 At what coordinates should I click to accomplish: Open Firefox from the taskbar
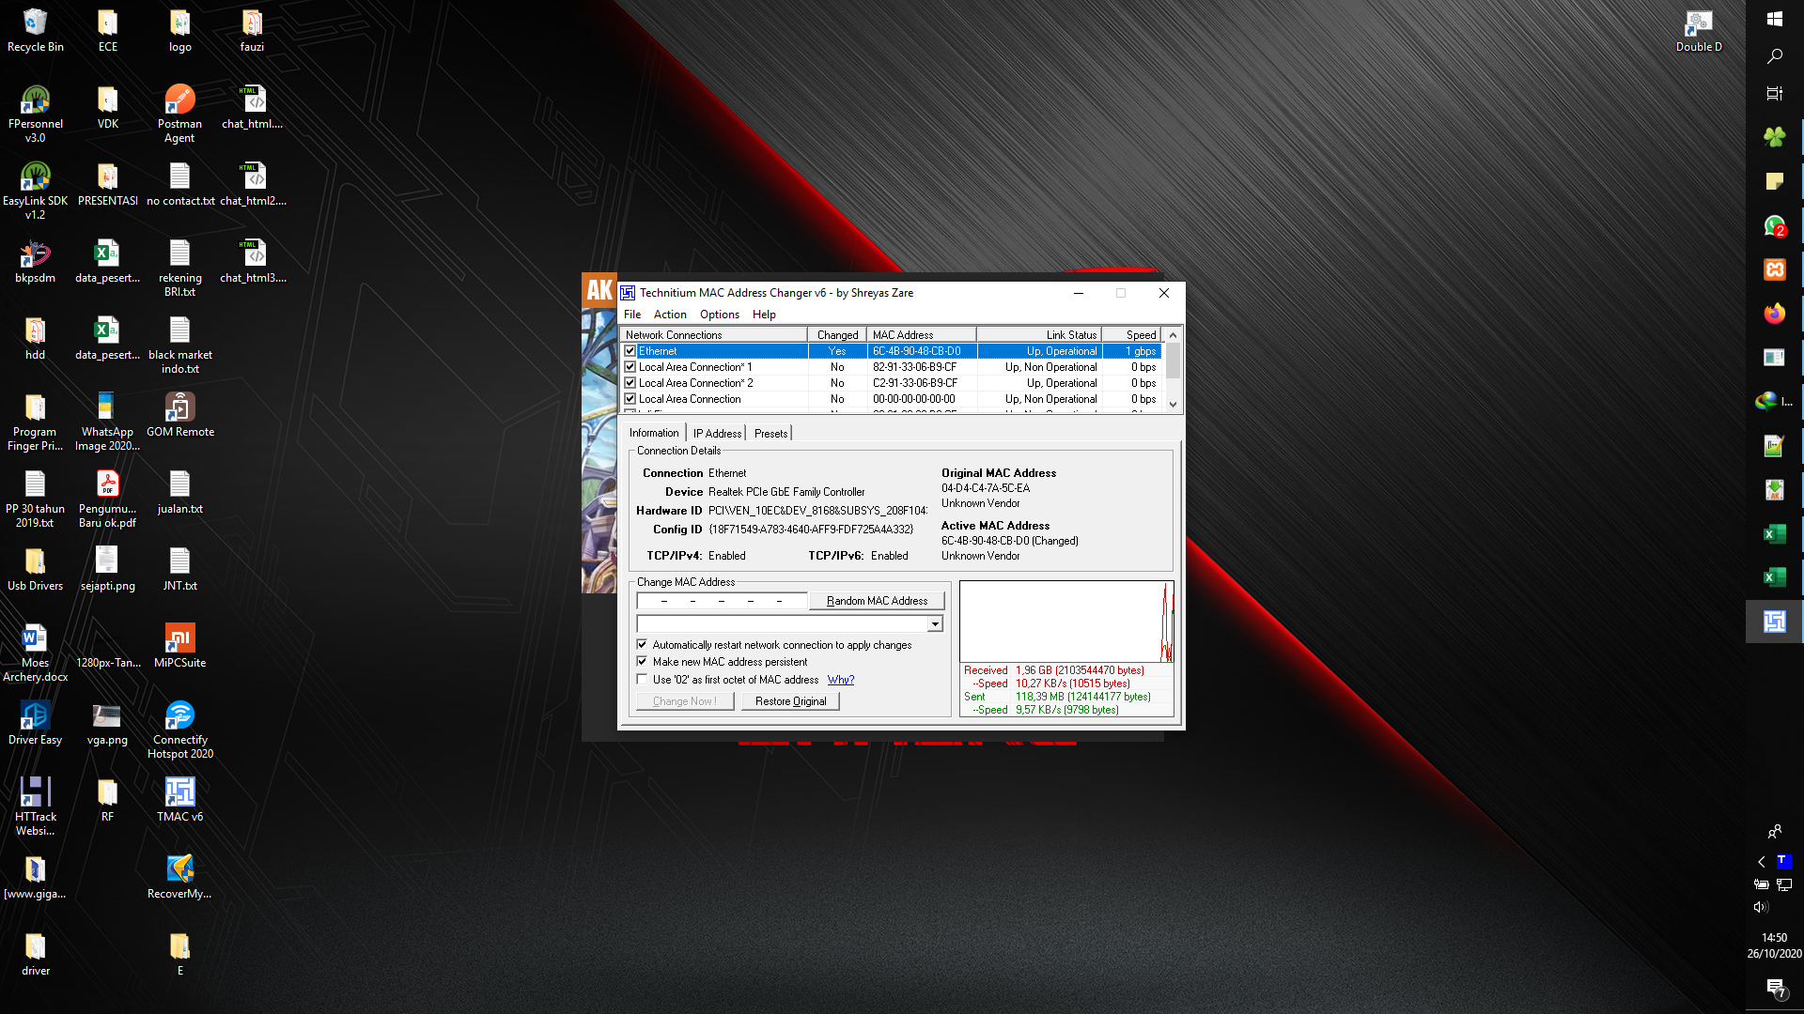tap(1774, 314)
